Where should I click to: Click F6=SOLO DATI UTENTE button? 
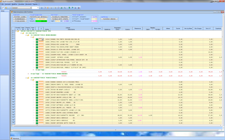pos(60,19)
